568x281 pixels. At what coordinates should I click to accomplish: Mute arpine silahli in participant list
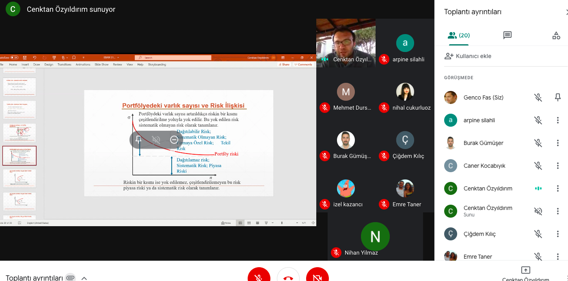click(538, 120)
